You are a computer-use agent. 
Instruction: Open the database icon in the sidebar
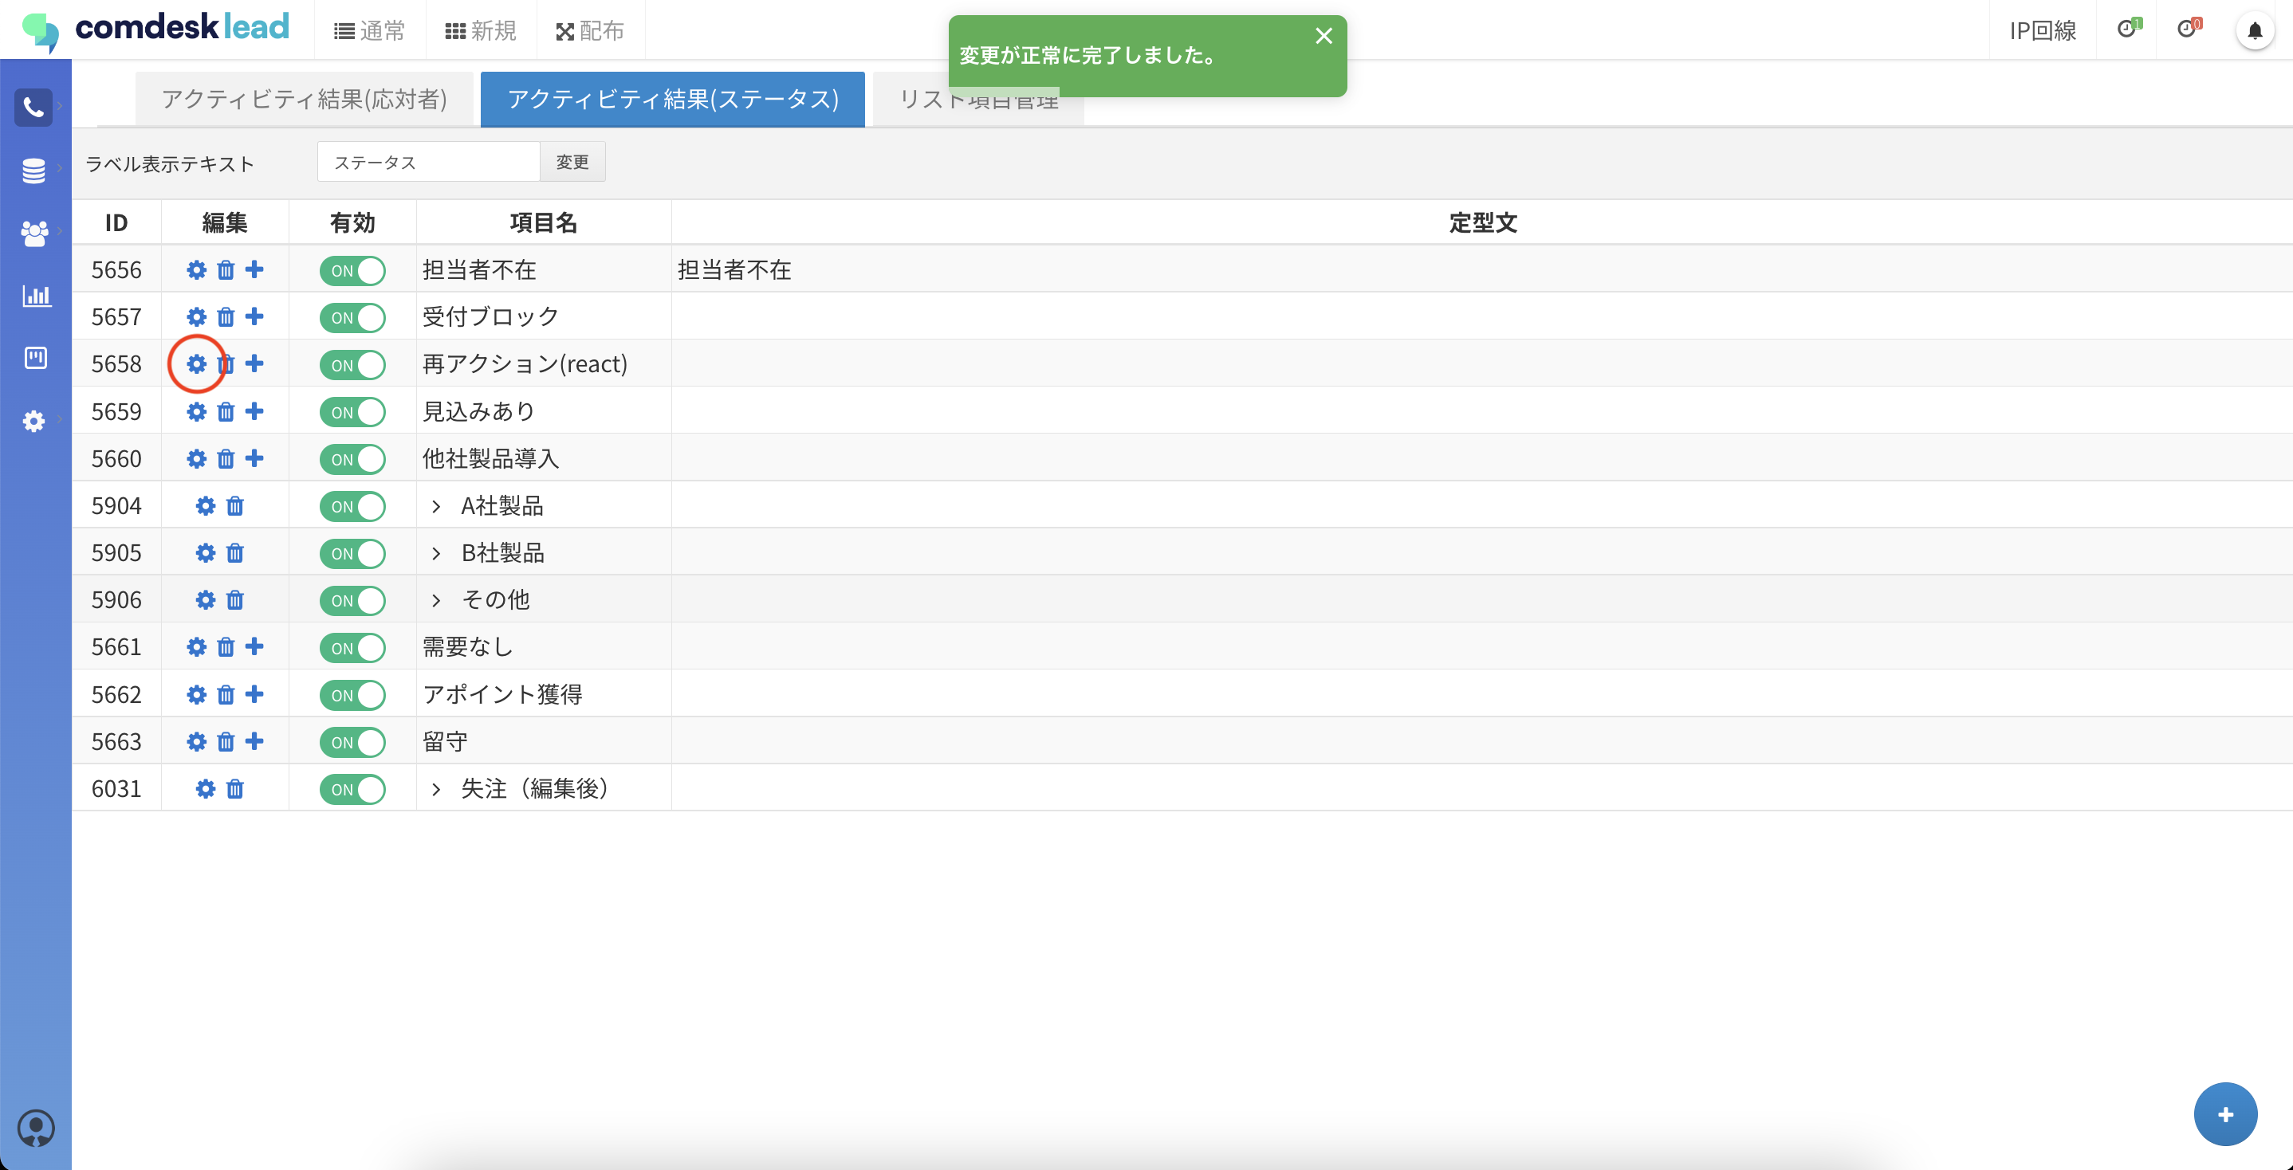point(33,170)
